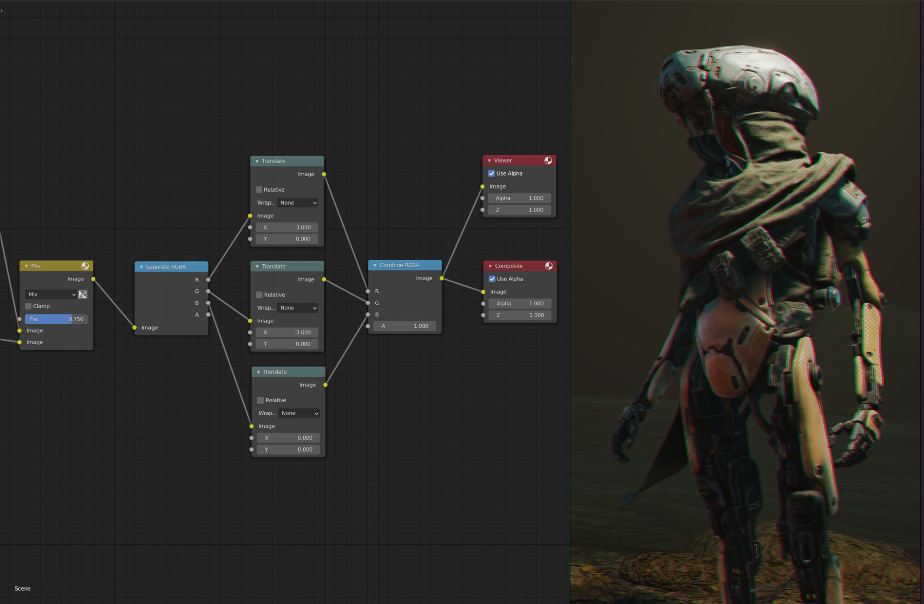The width and height of the screenshot is (924, 604).
Task: Open Mix blend mode dropdown
Action: [x=51, y=294]
